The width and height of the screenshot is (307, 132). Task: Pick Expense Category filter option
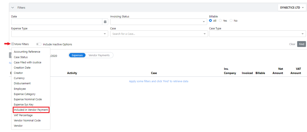pyautogui.click(x=25, y=94)
